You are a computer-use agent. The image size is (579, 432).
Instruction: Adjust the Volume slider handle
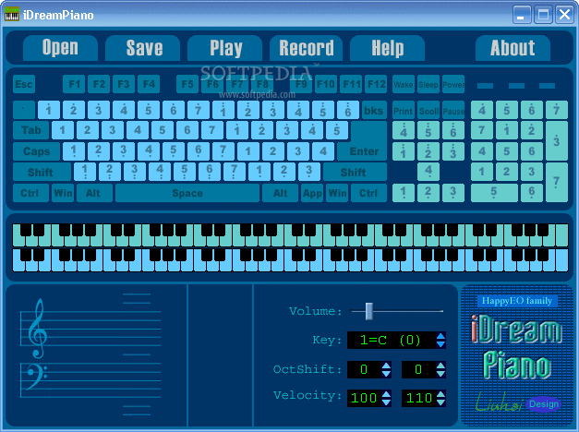[368, 311]
